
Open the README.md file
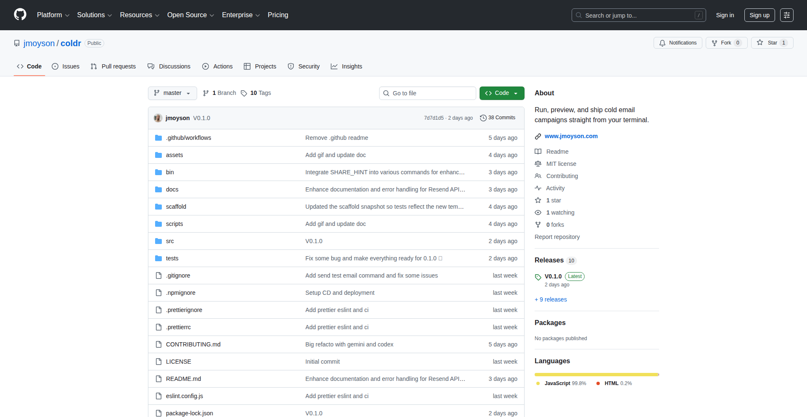click(x=183, y=378)
